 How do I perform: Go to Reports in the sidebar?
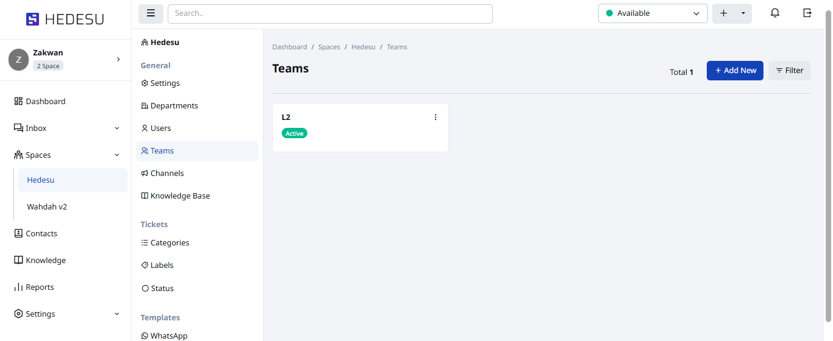point(40,287)
